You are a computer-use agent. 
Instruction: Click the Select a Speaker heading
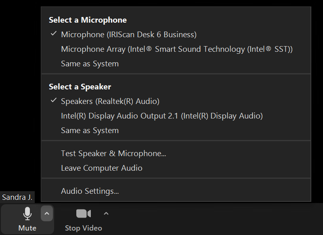(x=80, y=87)
